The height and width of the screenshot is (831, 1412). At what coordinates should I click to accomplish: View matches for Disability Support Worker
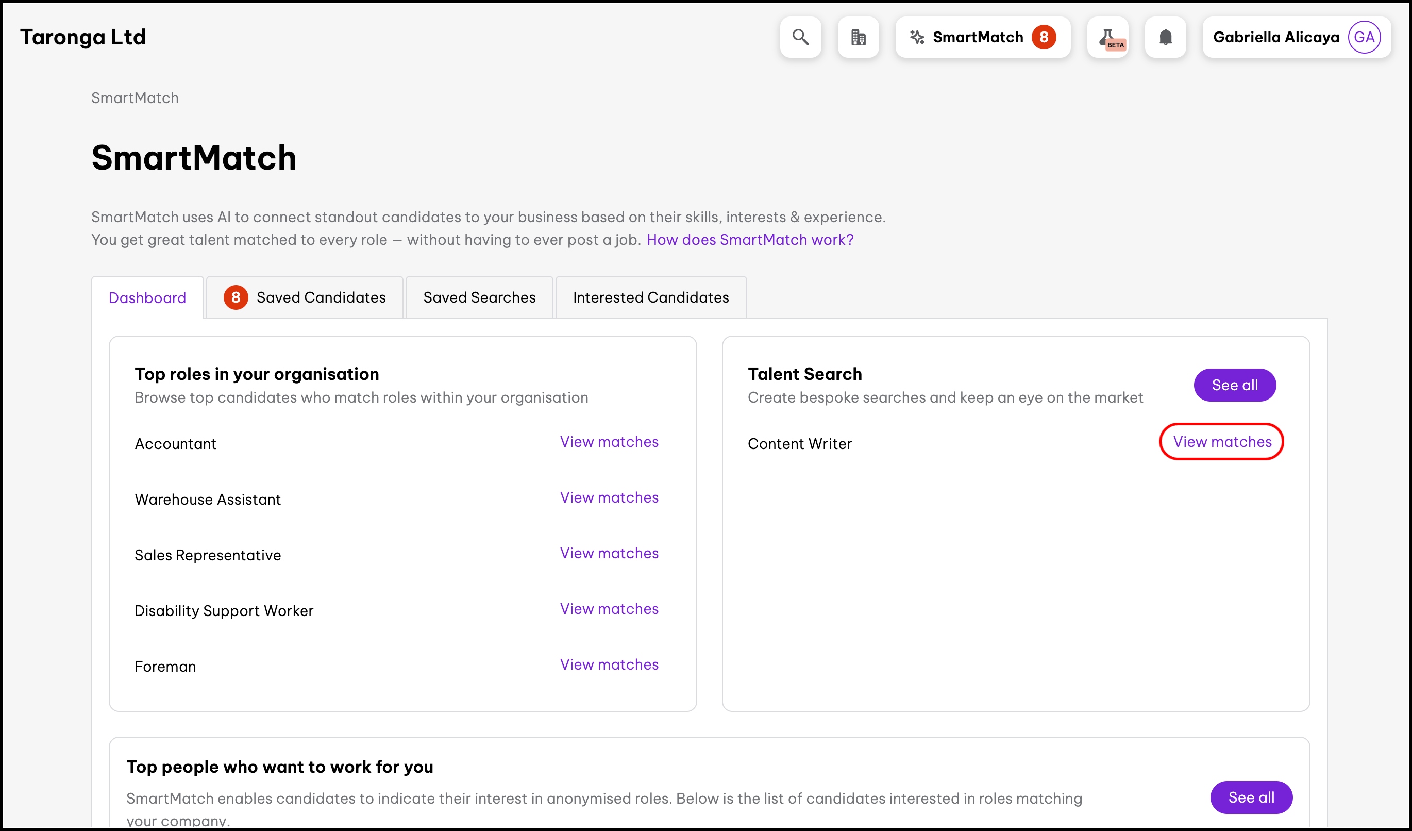[x=609, y=608]
